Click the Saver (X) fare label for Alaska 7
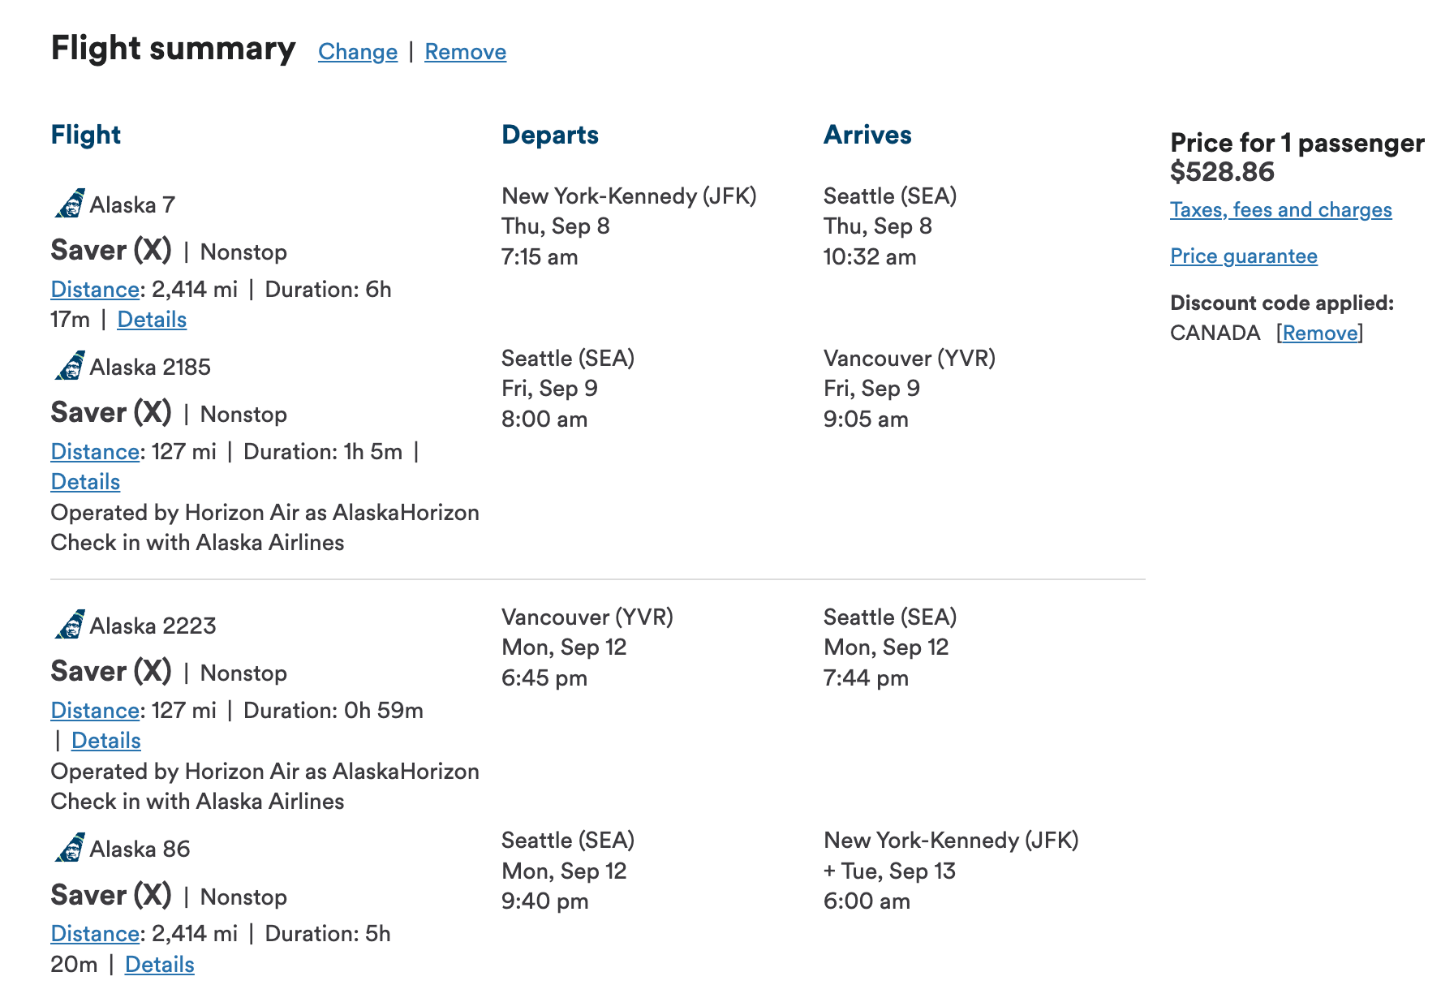 coord(111,250)
